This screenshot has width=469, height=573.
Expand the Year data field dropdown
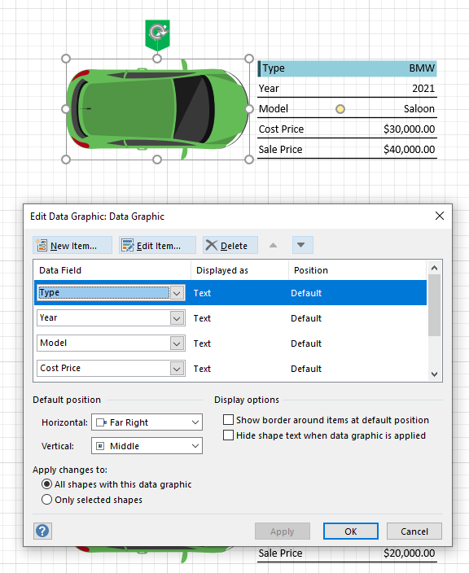click(177, 318)
